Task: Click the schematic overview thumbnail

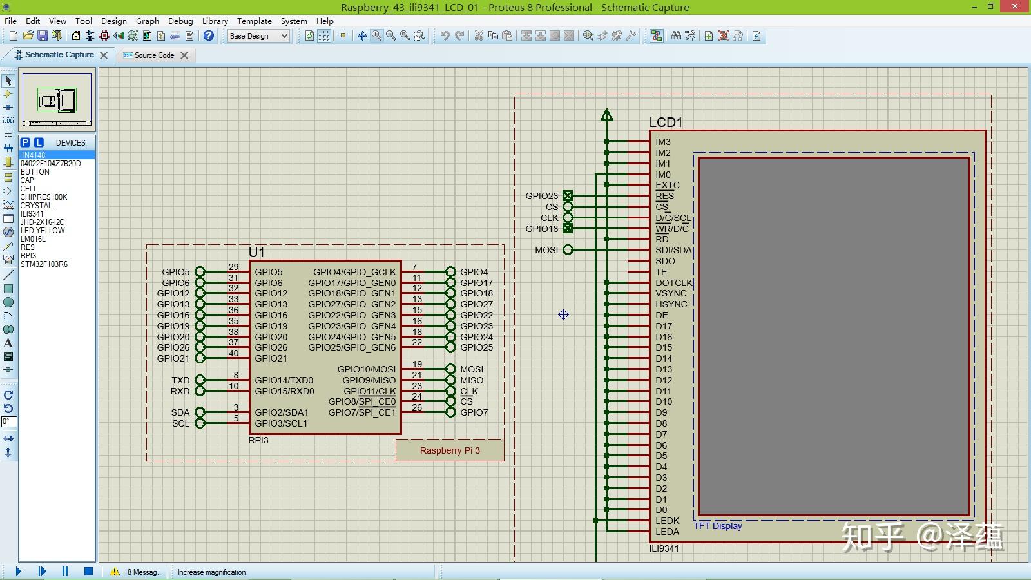Action: 57,100
